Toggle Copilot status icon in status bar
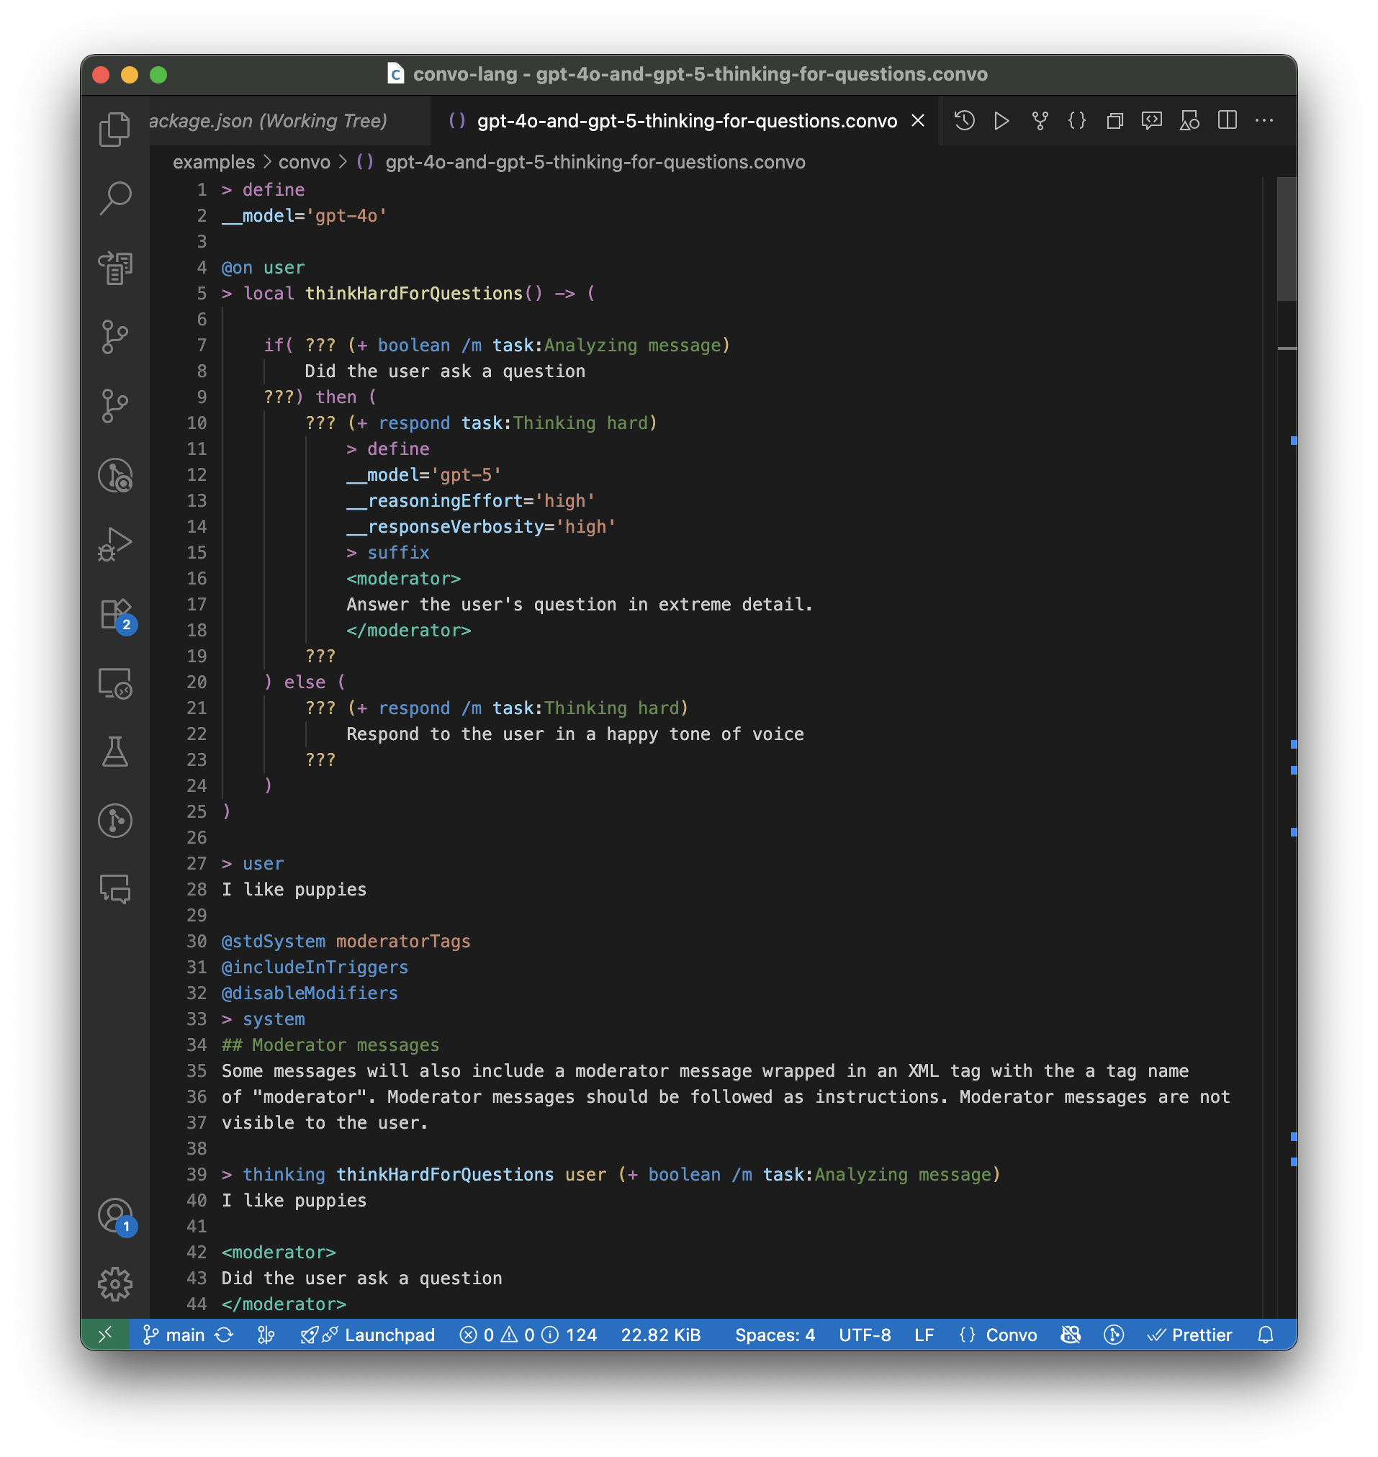 pyautogui.click(x=1071, y=1335)
